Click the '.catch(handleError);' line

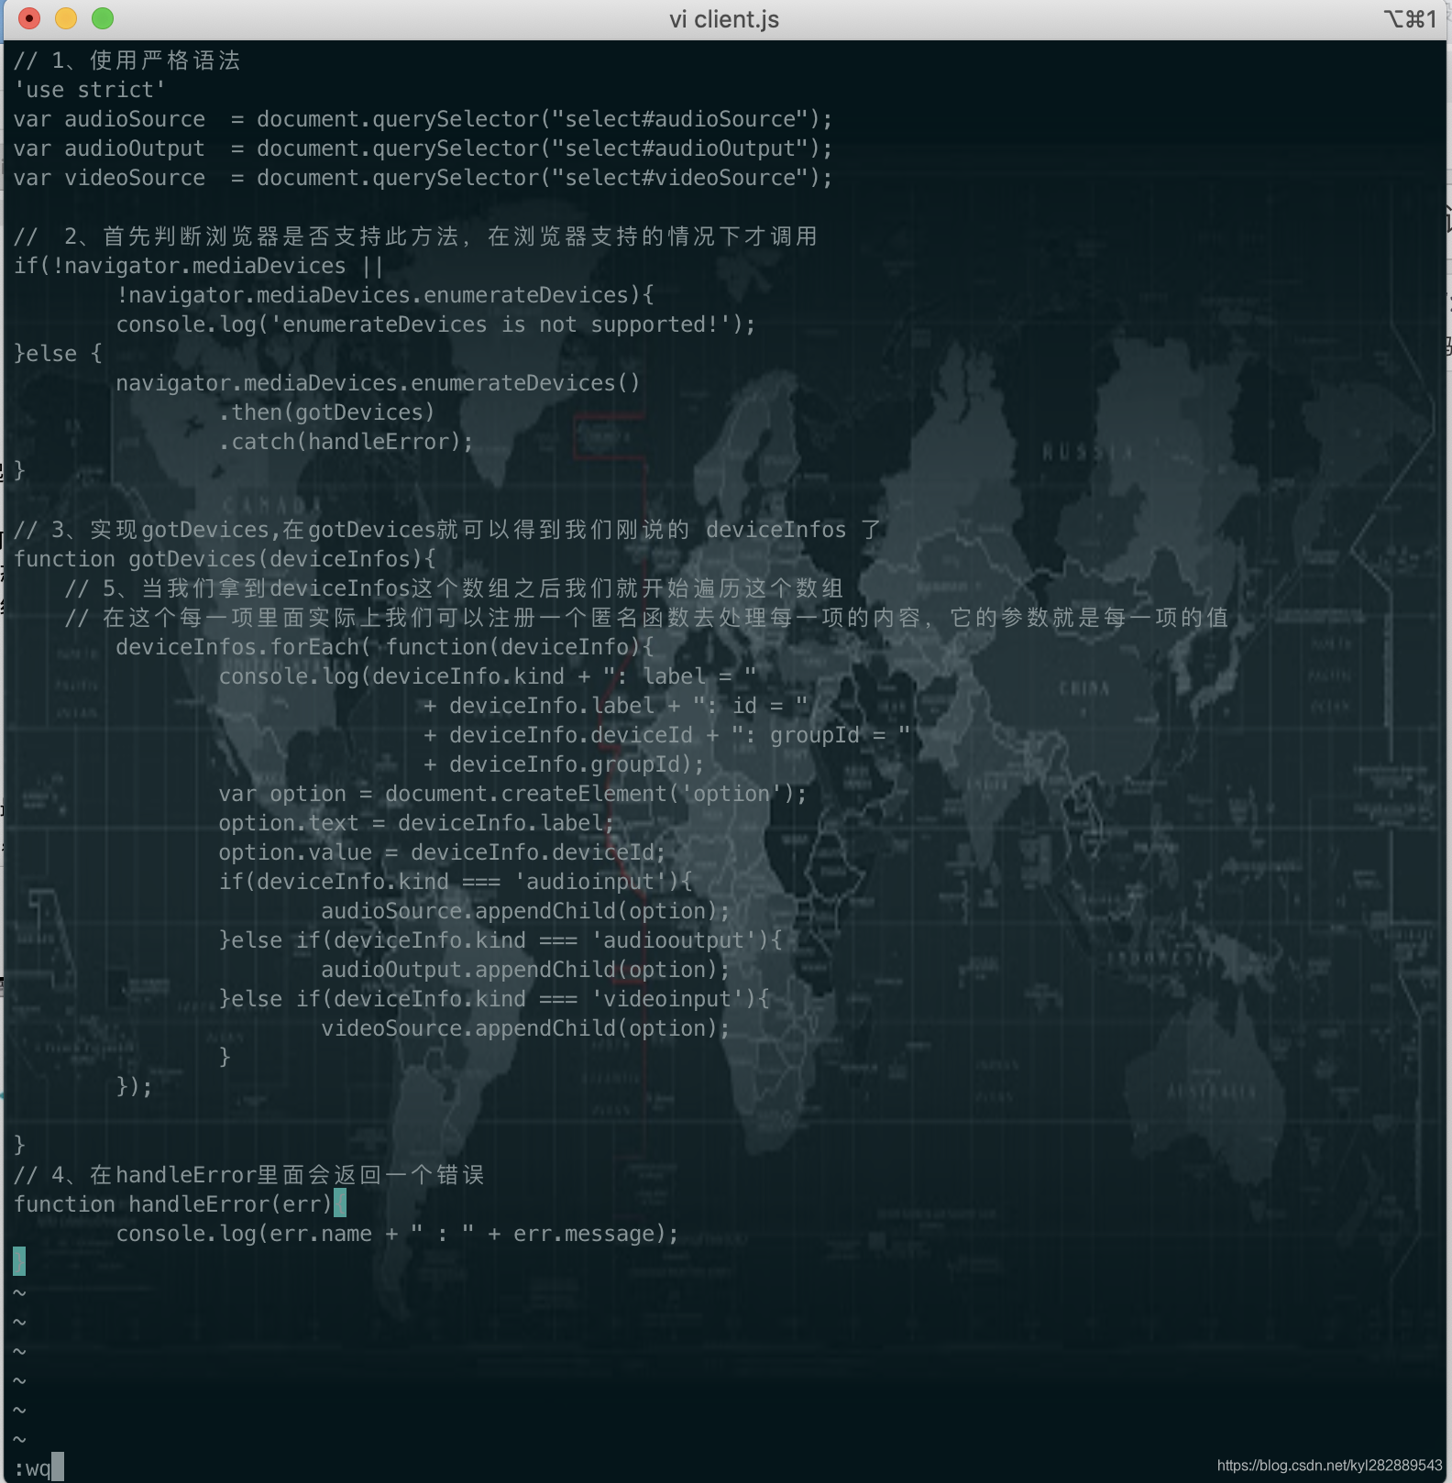point(346,442)
